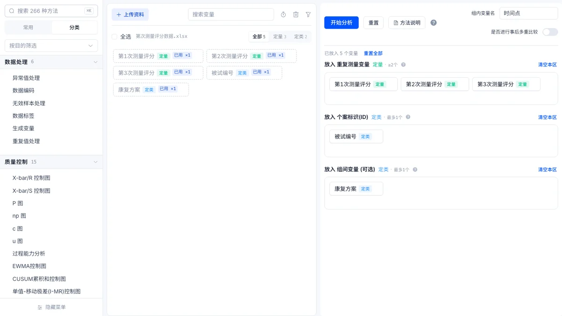
Task: Open the 方法说明 button
Action: pos(407,22)
